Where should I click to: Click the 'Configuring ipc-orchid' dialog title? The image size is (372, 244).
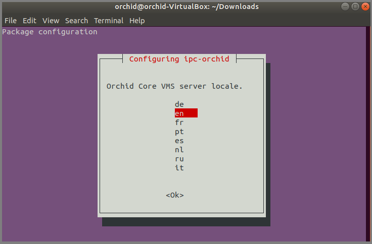click(x=179, y=59)
